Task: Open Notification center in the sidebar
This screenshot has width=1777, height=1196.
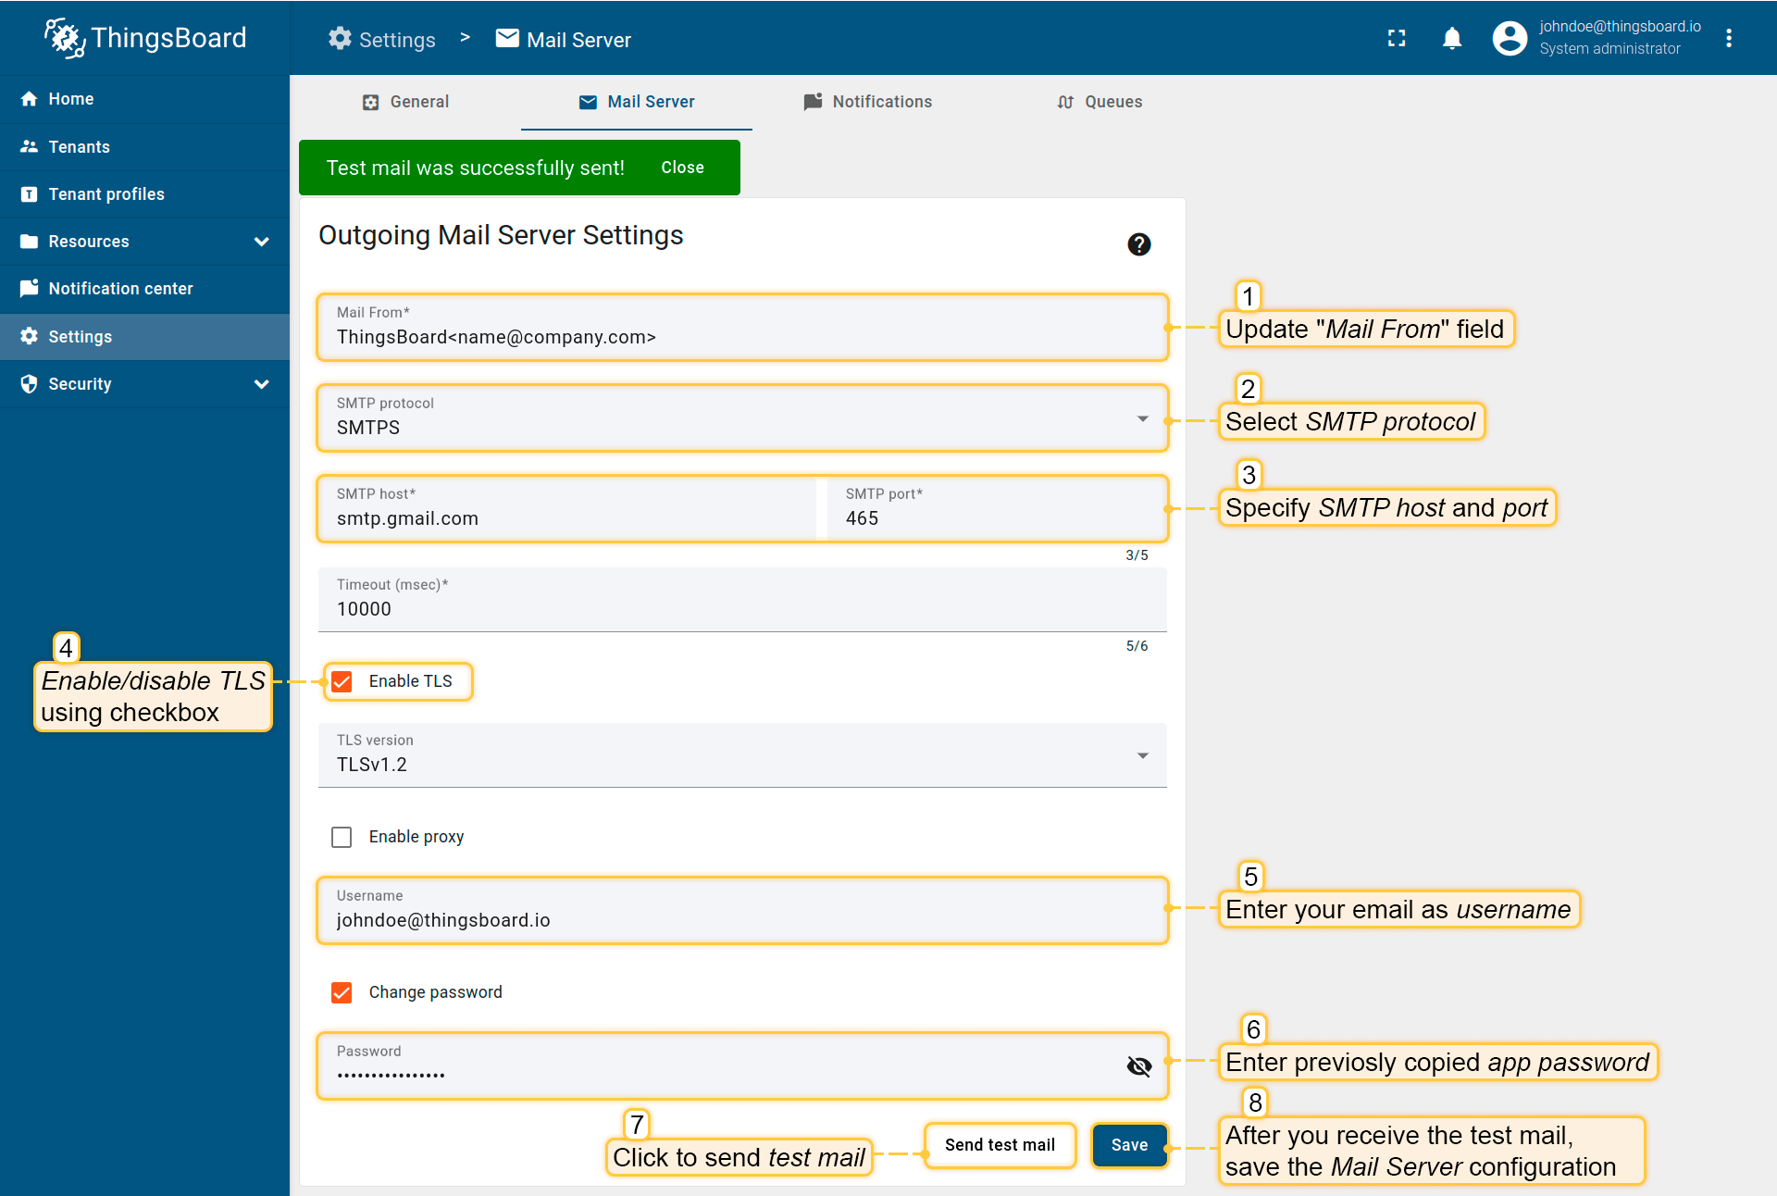Action: click(x=120, y=289)
